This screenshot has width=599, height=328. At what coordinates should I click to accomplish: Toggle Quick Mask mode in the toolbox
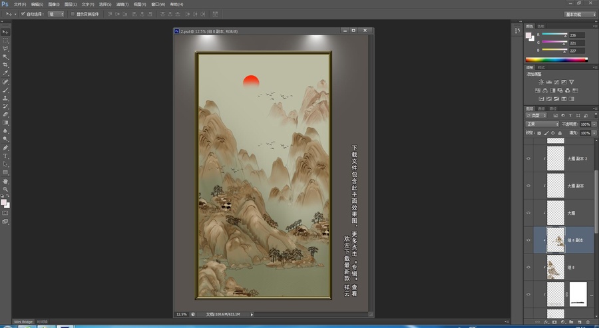click(5, 213)
